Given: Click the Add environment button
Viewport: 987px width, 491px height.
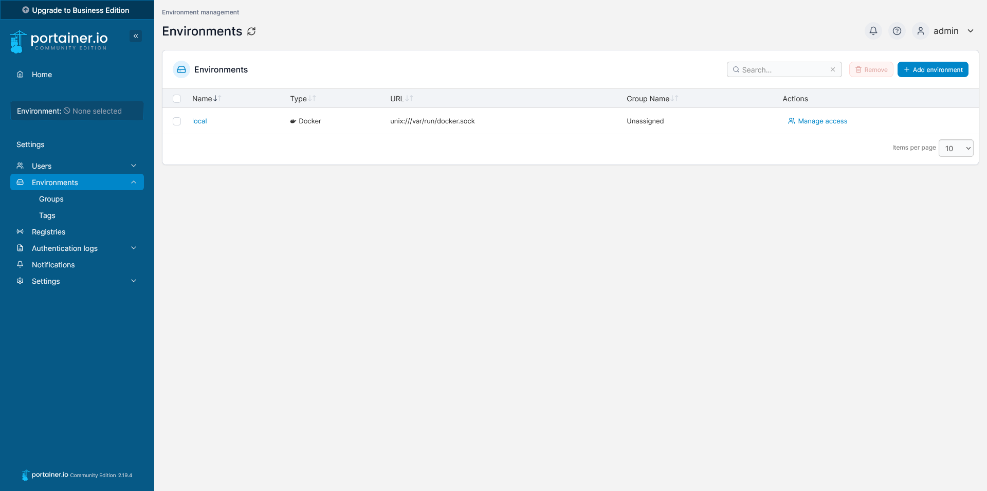Looking at the screenshot, I should [x=933, y=69].
